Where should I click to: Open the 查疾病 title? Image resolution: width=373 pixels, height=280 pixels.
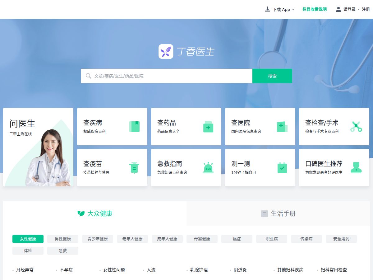point(93,123)
